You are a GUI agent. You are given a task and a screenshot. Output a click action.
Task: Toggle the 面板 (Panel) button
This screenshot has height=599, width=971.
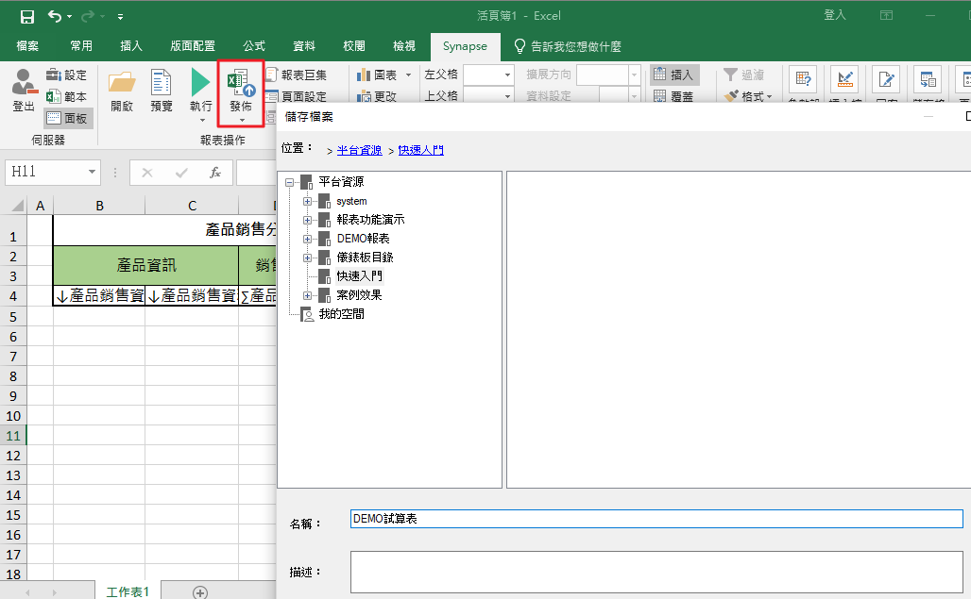[68, 118]
